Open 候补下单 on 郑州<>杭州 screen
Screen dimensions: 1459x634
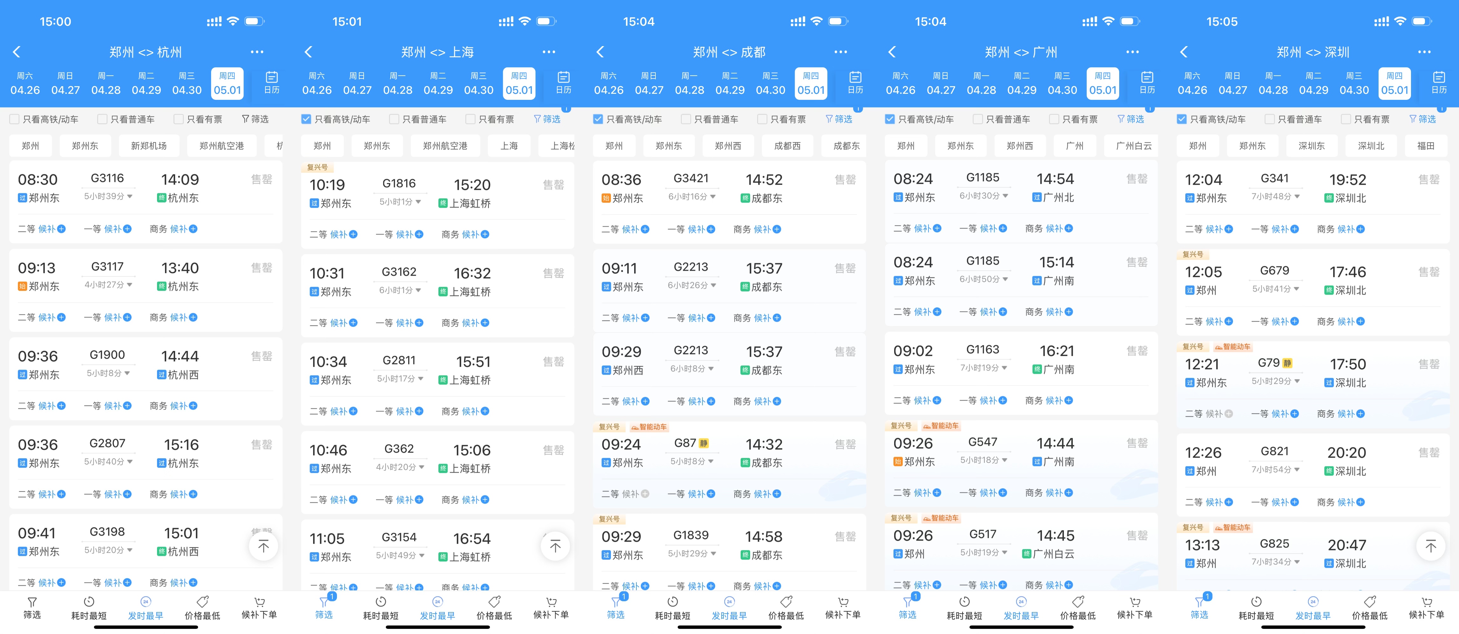tap(259, 608)
